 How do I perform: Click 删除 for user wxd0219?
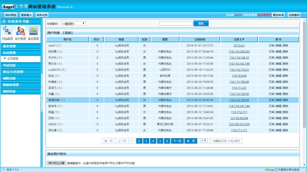[x=285, y=70]
